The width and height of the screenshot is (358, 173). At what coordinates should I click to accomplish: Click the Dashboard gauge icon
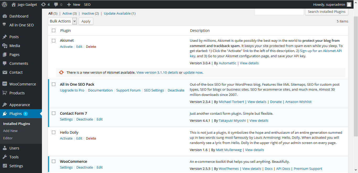coord(5,16)
